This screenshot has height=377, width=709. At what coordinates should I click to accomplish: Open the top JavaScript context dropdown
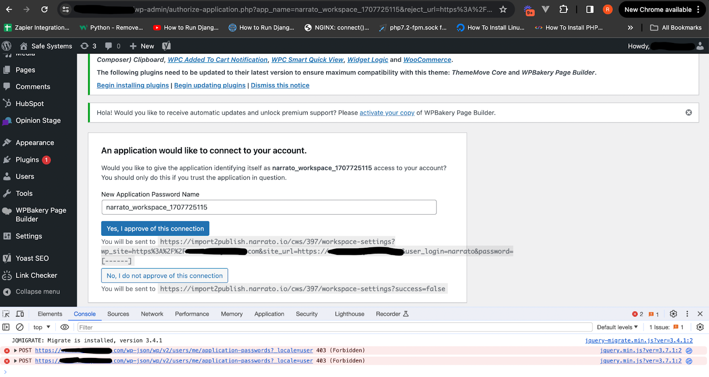(x=42, y=327)
